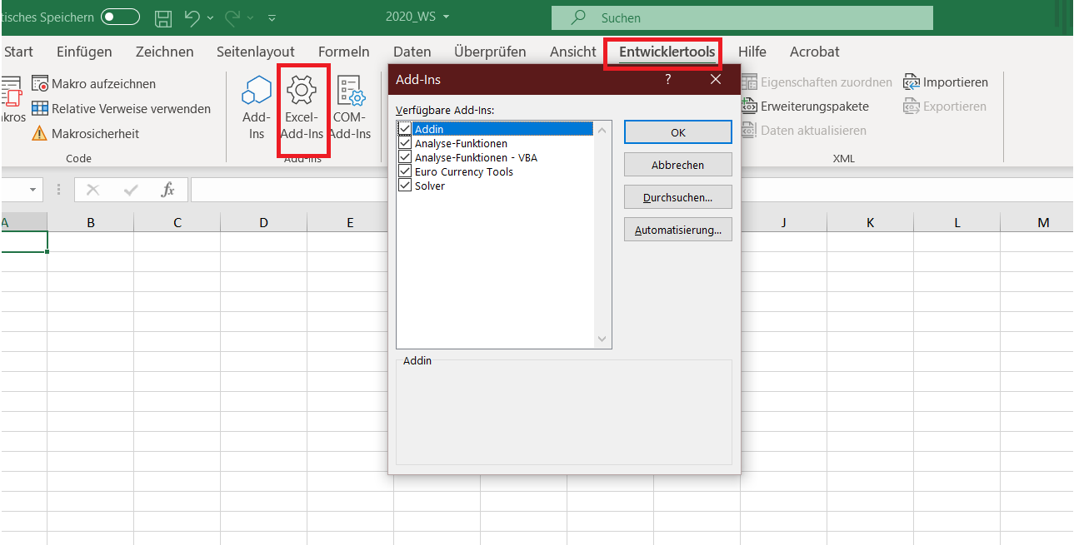Image resolution: width=1074 pixels, height=545 pixels.
Task: Click the Makro aufzeichnen icon
Action: point(40,84)
